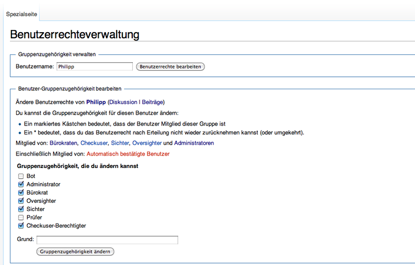Viewport: 415px width, 265px height.
Task: Uncheck the Administrator checkbox
Action: click(x=21, y=184)
